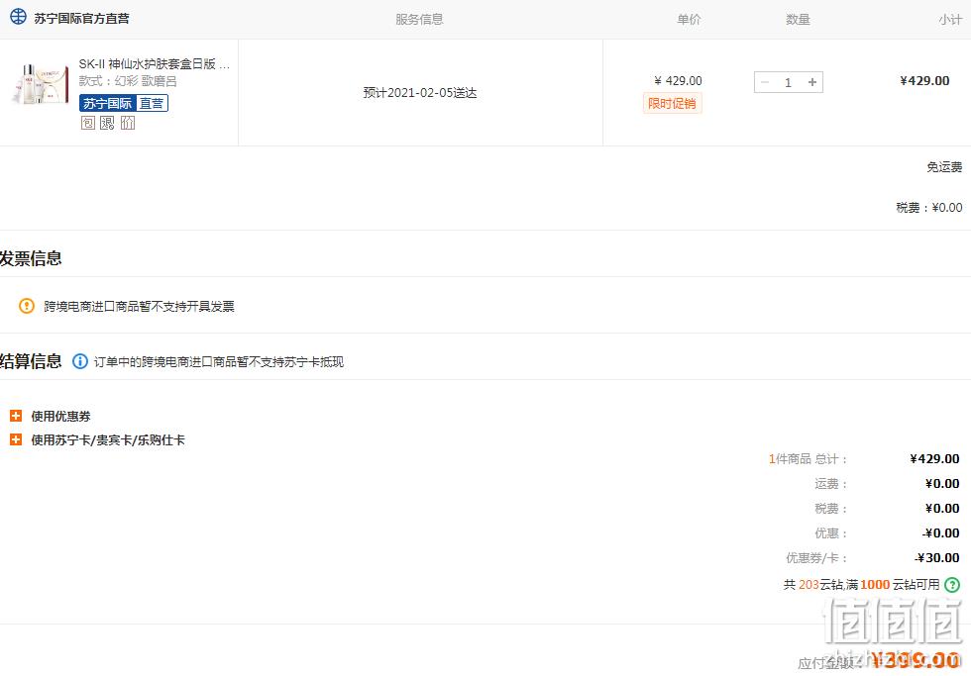Click the blue settlement info icon

point(80,361)
